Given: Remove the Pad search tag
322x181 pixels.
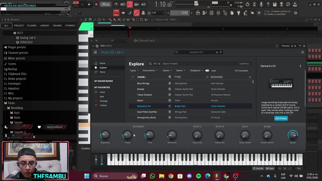Looking at the screenshot, I should tap(159, 64).
